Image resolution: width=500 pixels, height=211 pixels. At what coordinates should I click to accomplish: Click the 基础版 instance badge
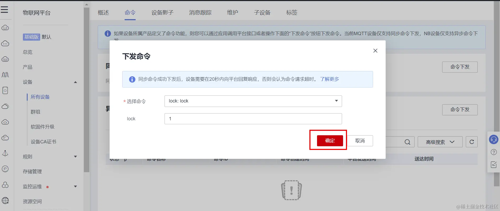point(31,37)
